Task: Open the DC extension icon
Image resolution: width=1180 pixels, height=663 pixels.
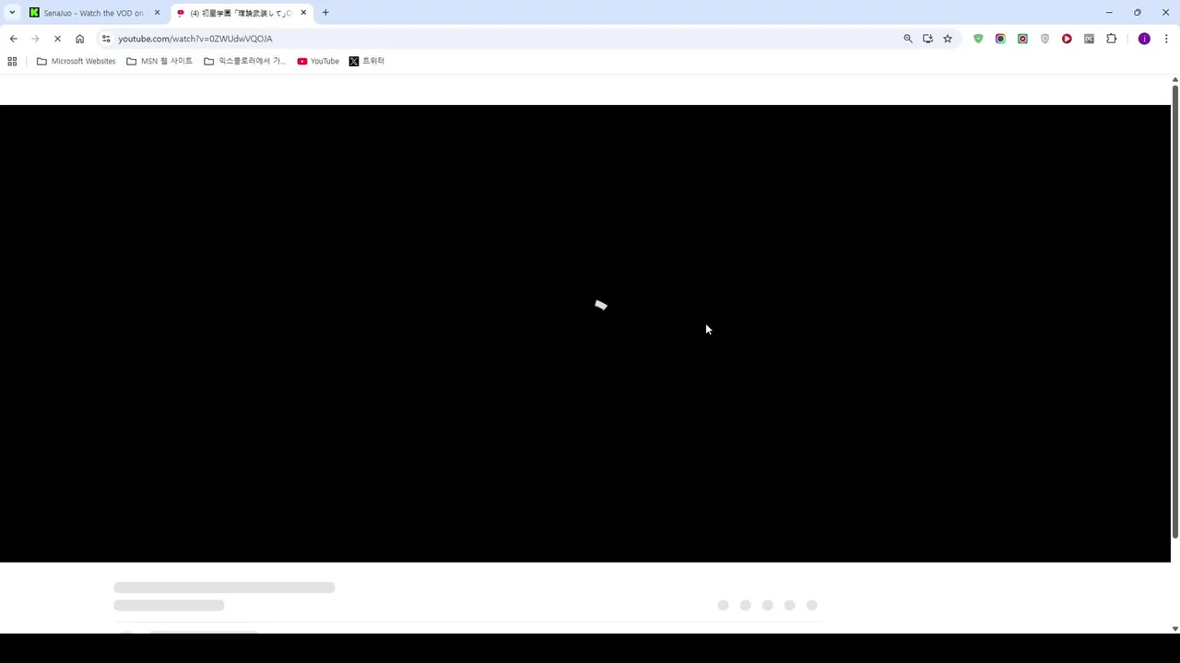Action: pos(1089,39)
